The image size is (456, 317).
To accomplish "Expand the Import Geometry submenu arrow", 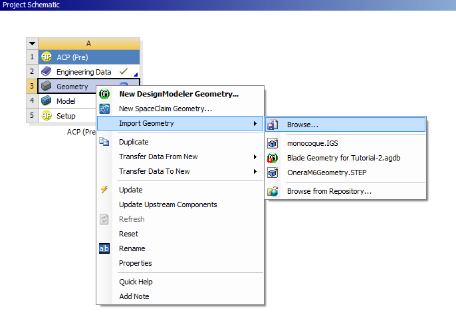I will [255, 124].
